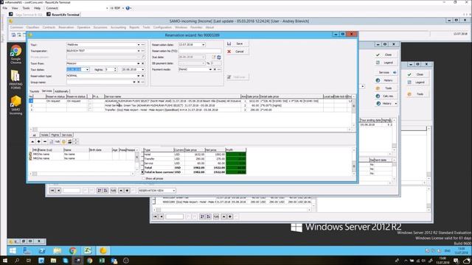Click the green Profit cell for Hotel row
Screen dimensions: 472x265
click(x=236, y=155)
